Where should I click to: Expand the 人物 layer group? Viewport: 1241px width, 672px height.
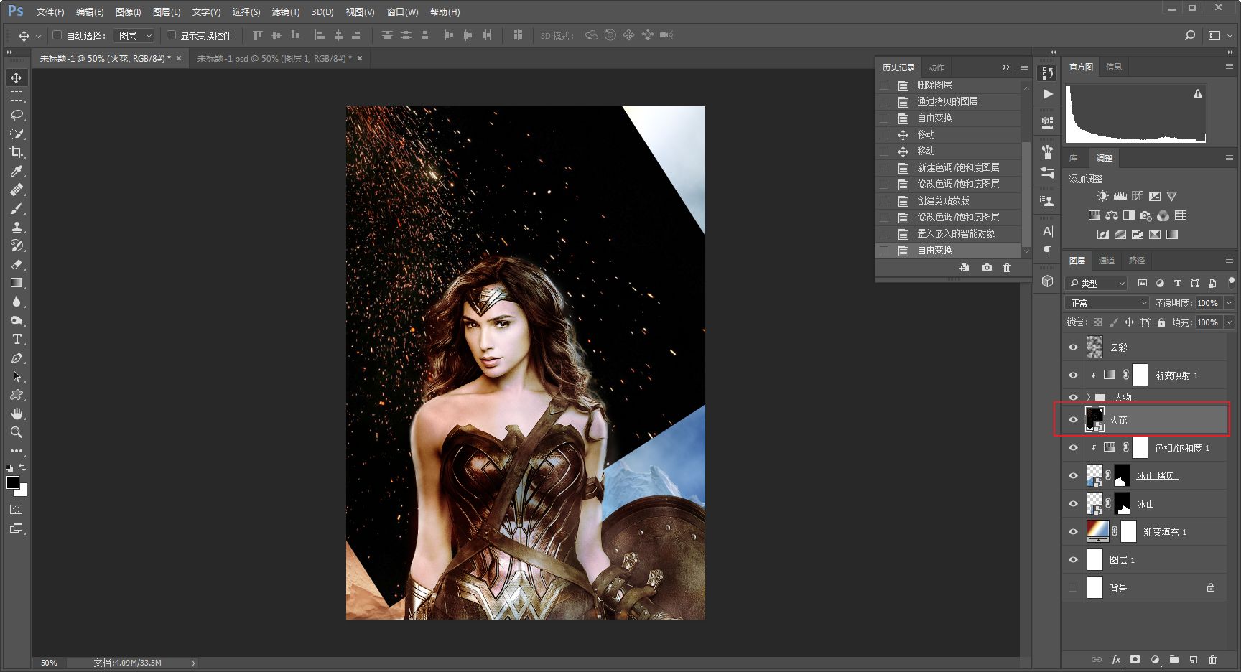point(1089,397)
